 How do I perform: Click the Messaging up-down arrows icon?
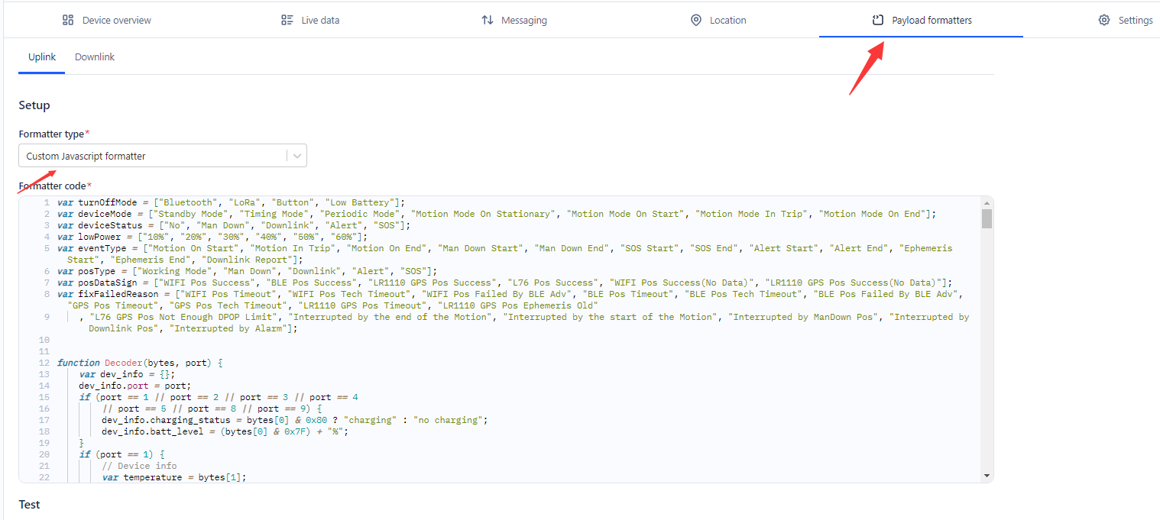(487, 20)
